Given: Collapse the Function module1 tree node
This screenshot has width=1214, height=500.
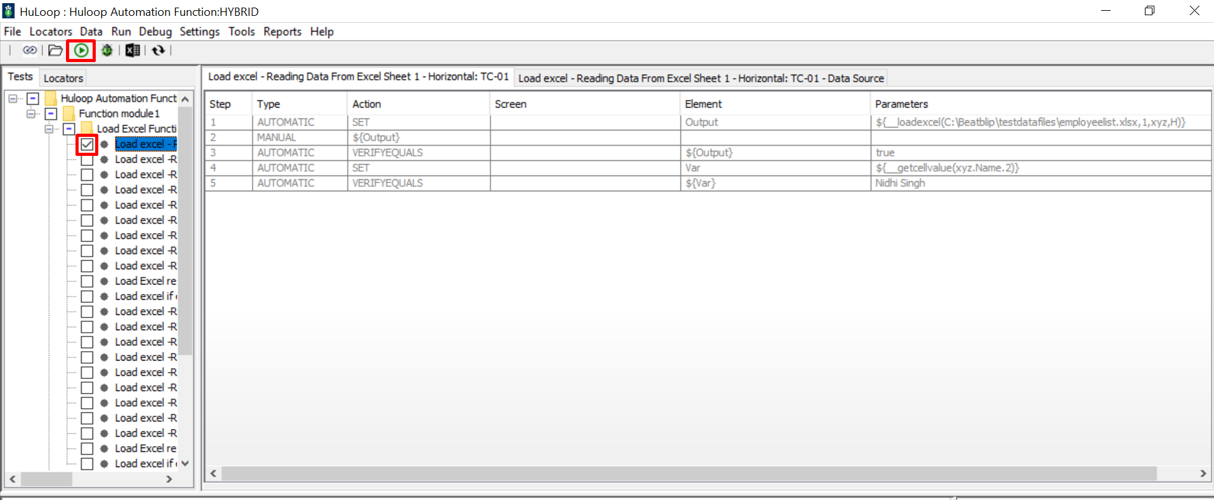Looking at the screenshot, I should pos(30,113).
